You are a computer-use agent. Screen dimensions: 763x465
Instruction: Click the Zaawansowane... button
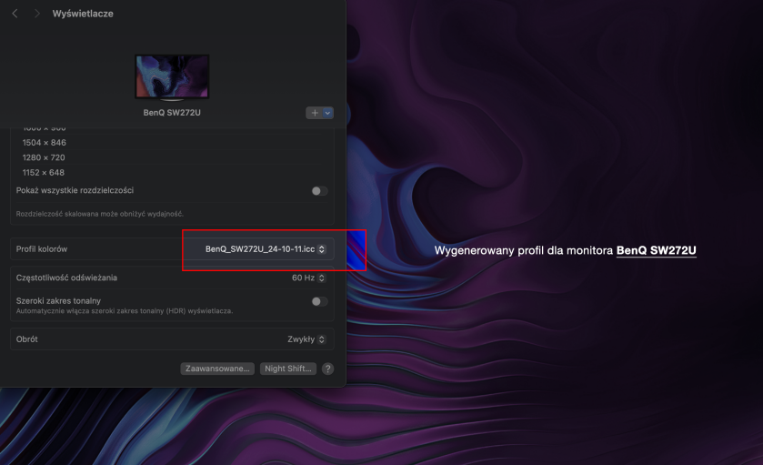coord(217,369)
